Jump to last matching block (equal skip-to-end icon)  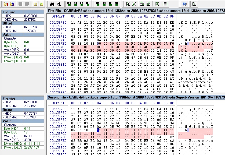[117, 4]
